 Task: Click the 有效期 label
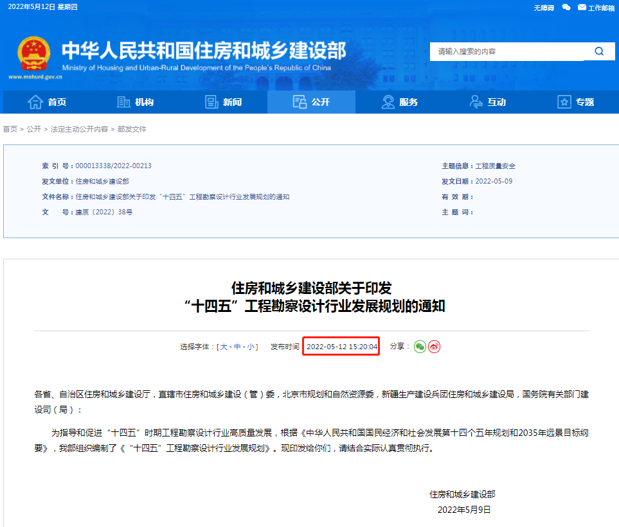click(x=457, y=196)
